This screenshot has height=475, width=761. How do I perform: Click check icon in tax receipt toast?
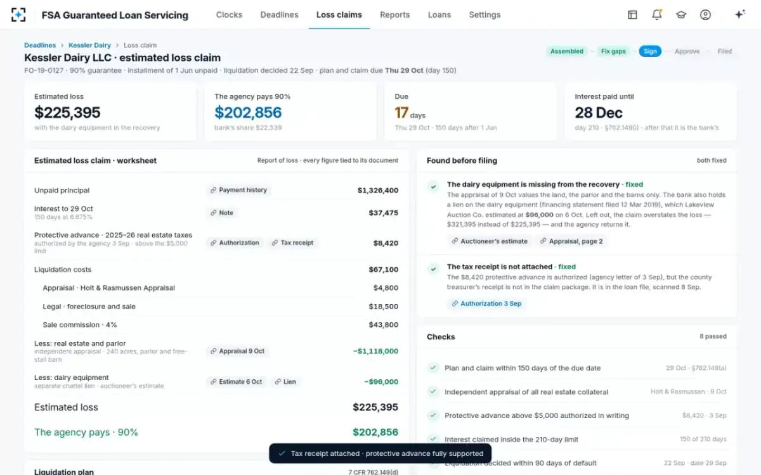click(282, 453)
